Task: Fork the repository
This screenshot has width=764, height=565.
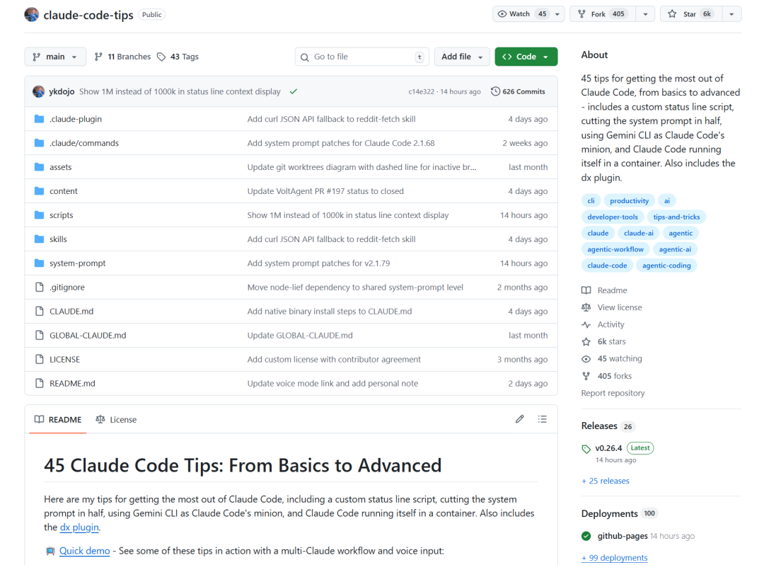Action: (603, 14)
